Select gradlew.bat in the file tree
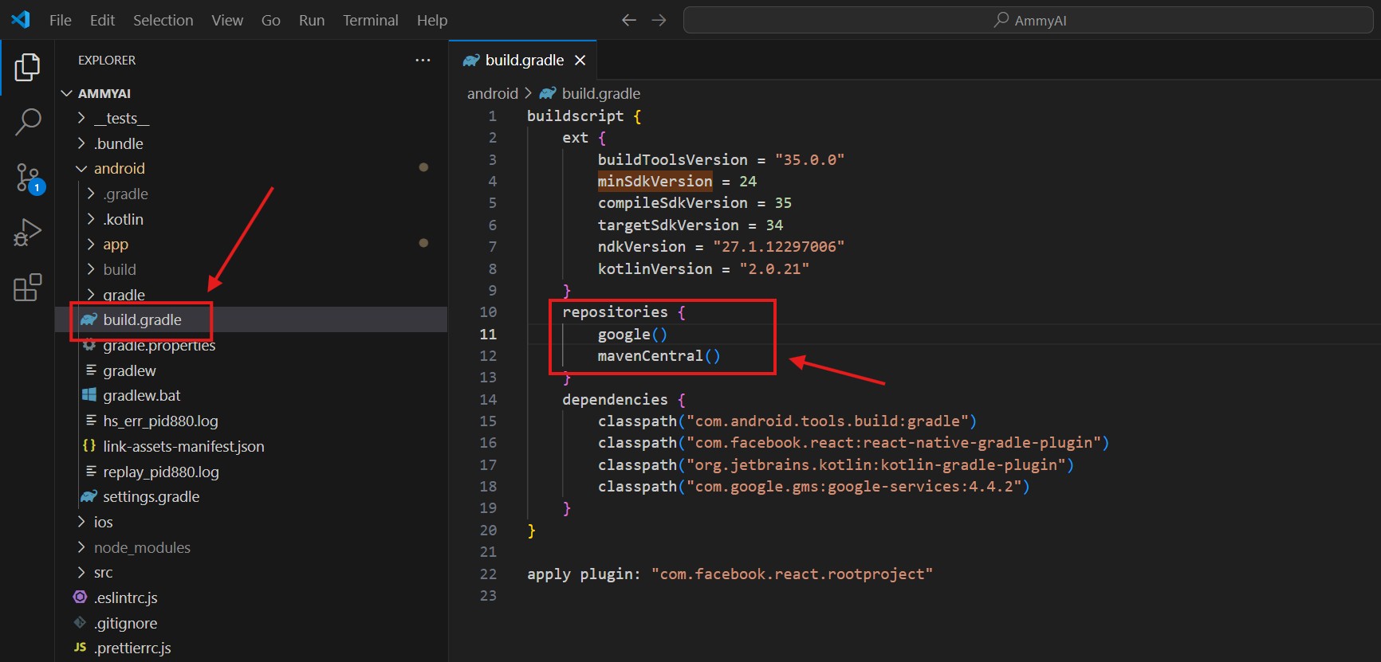This screenshot has width=1381, height=662. pos(141,396)
